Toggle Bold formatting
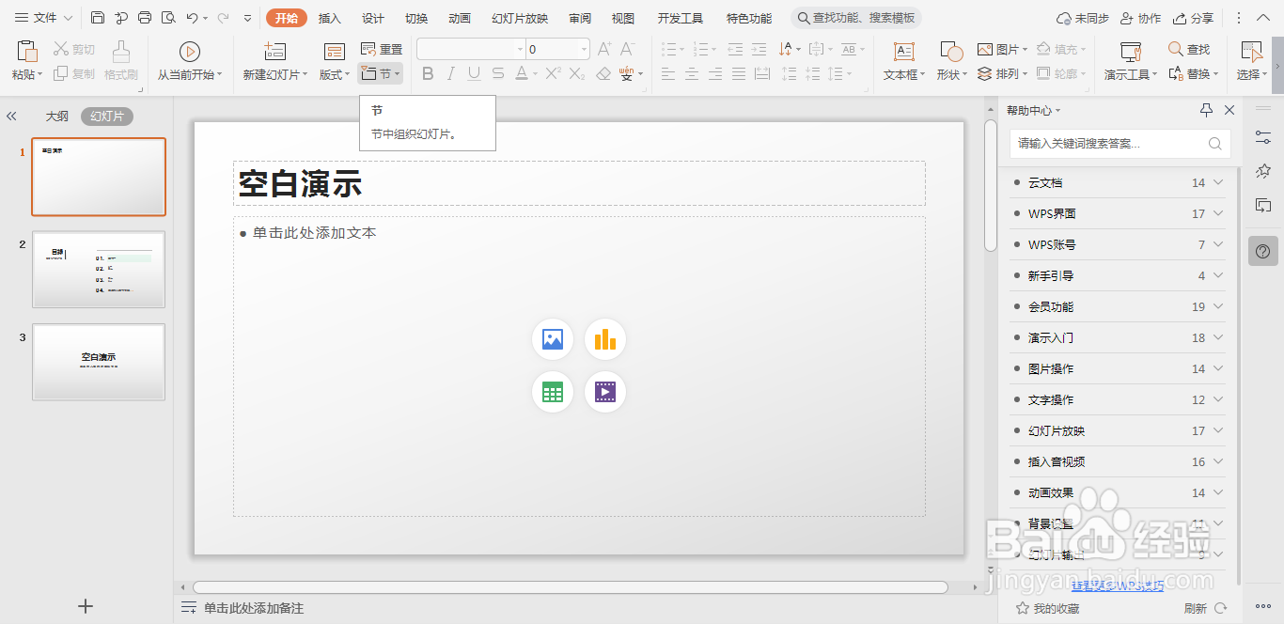 point(428,73)
